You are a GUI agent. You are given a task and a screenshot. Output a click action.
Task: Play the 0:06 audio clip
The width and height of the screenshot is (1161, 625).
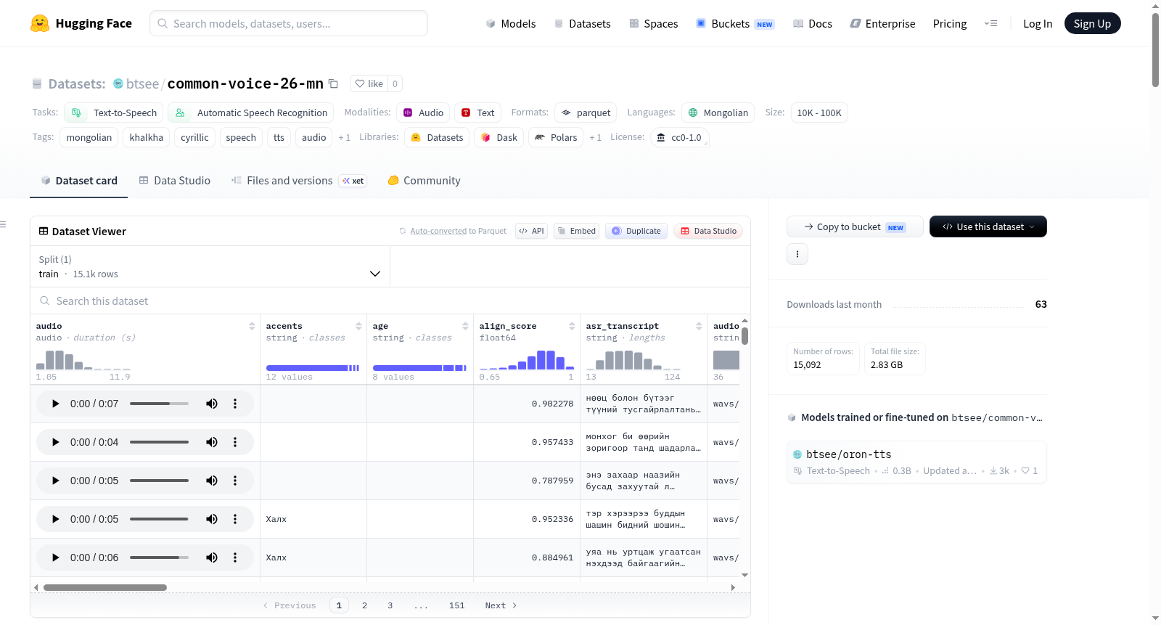[55, 557]
